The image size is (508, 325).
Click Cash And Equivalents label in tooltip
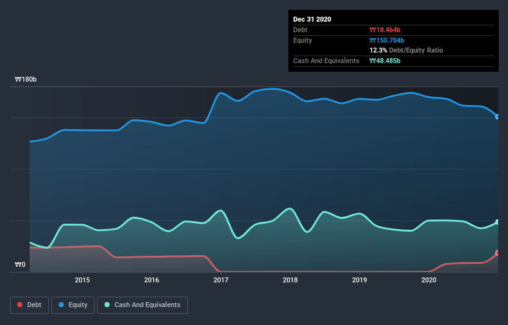click(x=326, y=61)
